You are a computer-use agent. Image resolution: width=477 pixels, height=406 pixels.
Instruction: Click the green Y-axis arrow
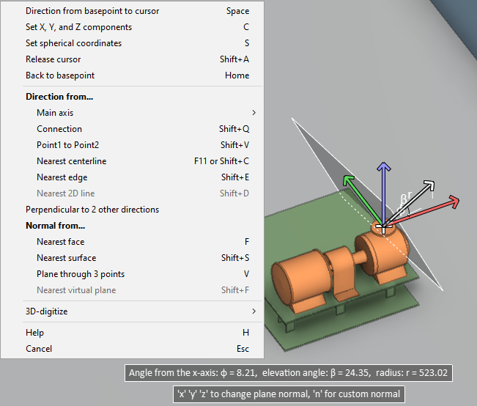pos(355,190)
